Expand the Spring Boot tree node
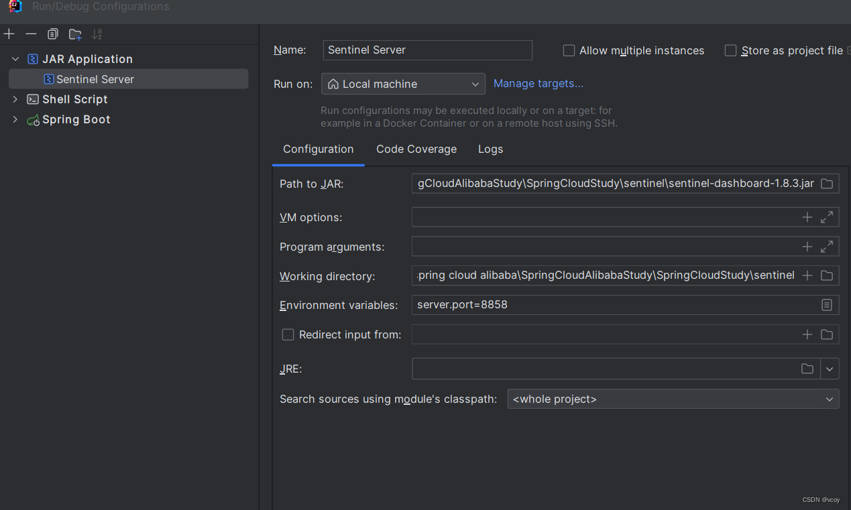 pos(15,119)
